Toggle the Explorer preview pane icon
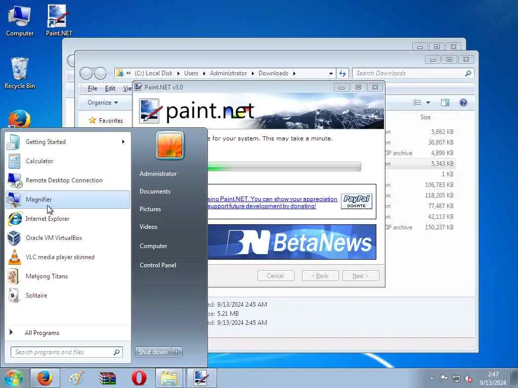 tap(445, 103)
